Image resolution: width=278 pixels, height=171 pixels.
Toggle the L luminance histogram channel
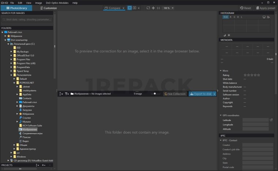tap(241, 17)
